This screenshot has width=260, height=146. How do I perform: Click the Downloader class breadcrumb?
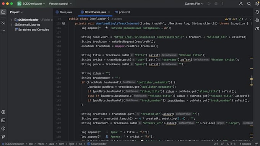coord(97,144)
